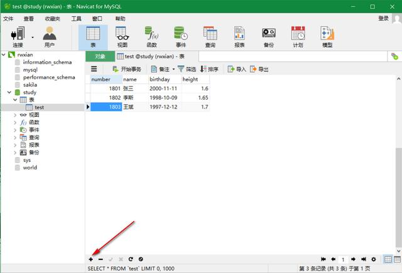Click the stop icon in bottom toolbar
The height and width of the screenshot is (273, 402).
click(x=141, y=259)
